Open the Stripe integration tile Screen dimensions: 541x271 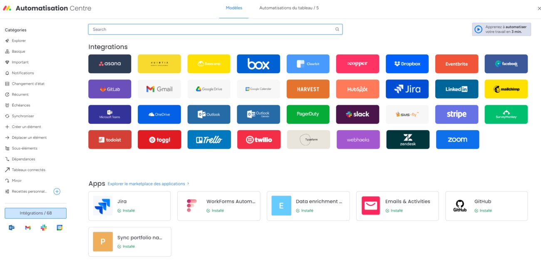457,114
